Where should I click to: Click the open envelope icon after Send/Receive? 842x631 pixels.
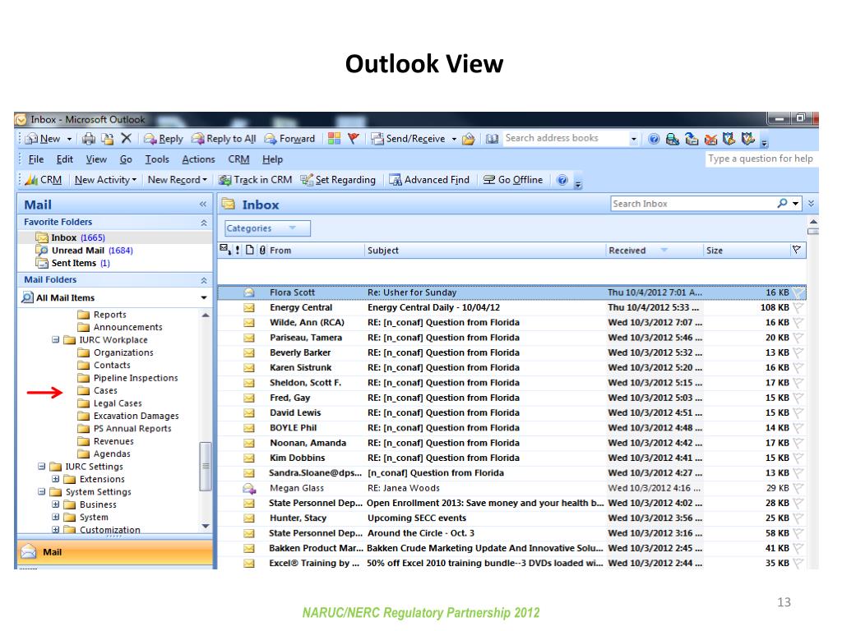point(469,138)
